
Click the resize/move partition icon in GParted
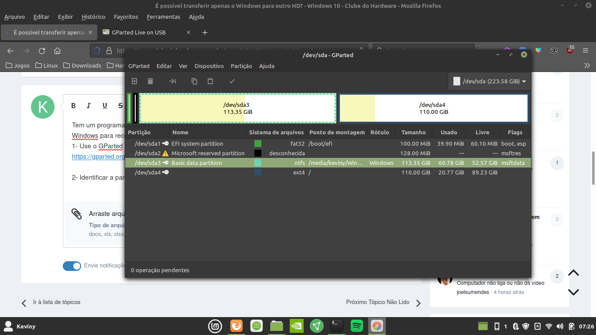pos(172,81)
